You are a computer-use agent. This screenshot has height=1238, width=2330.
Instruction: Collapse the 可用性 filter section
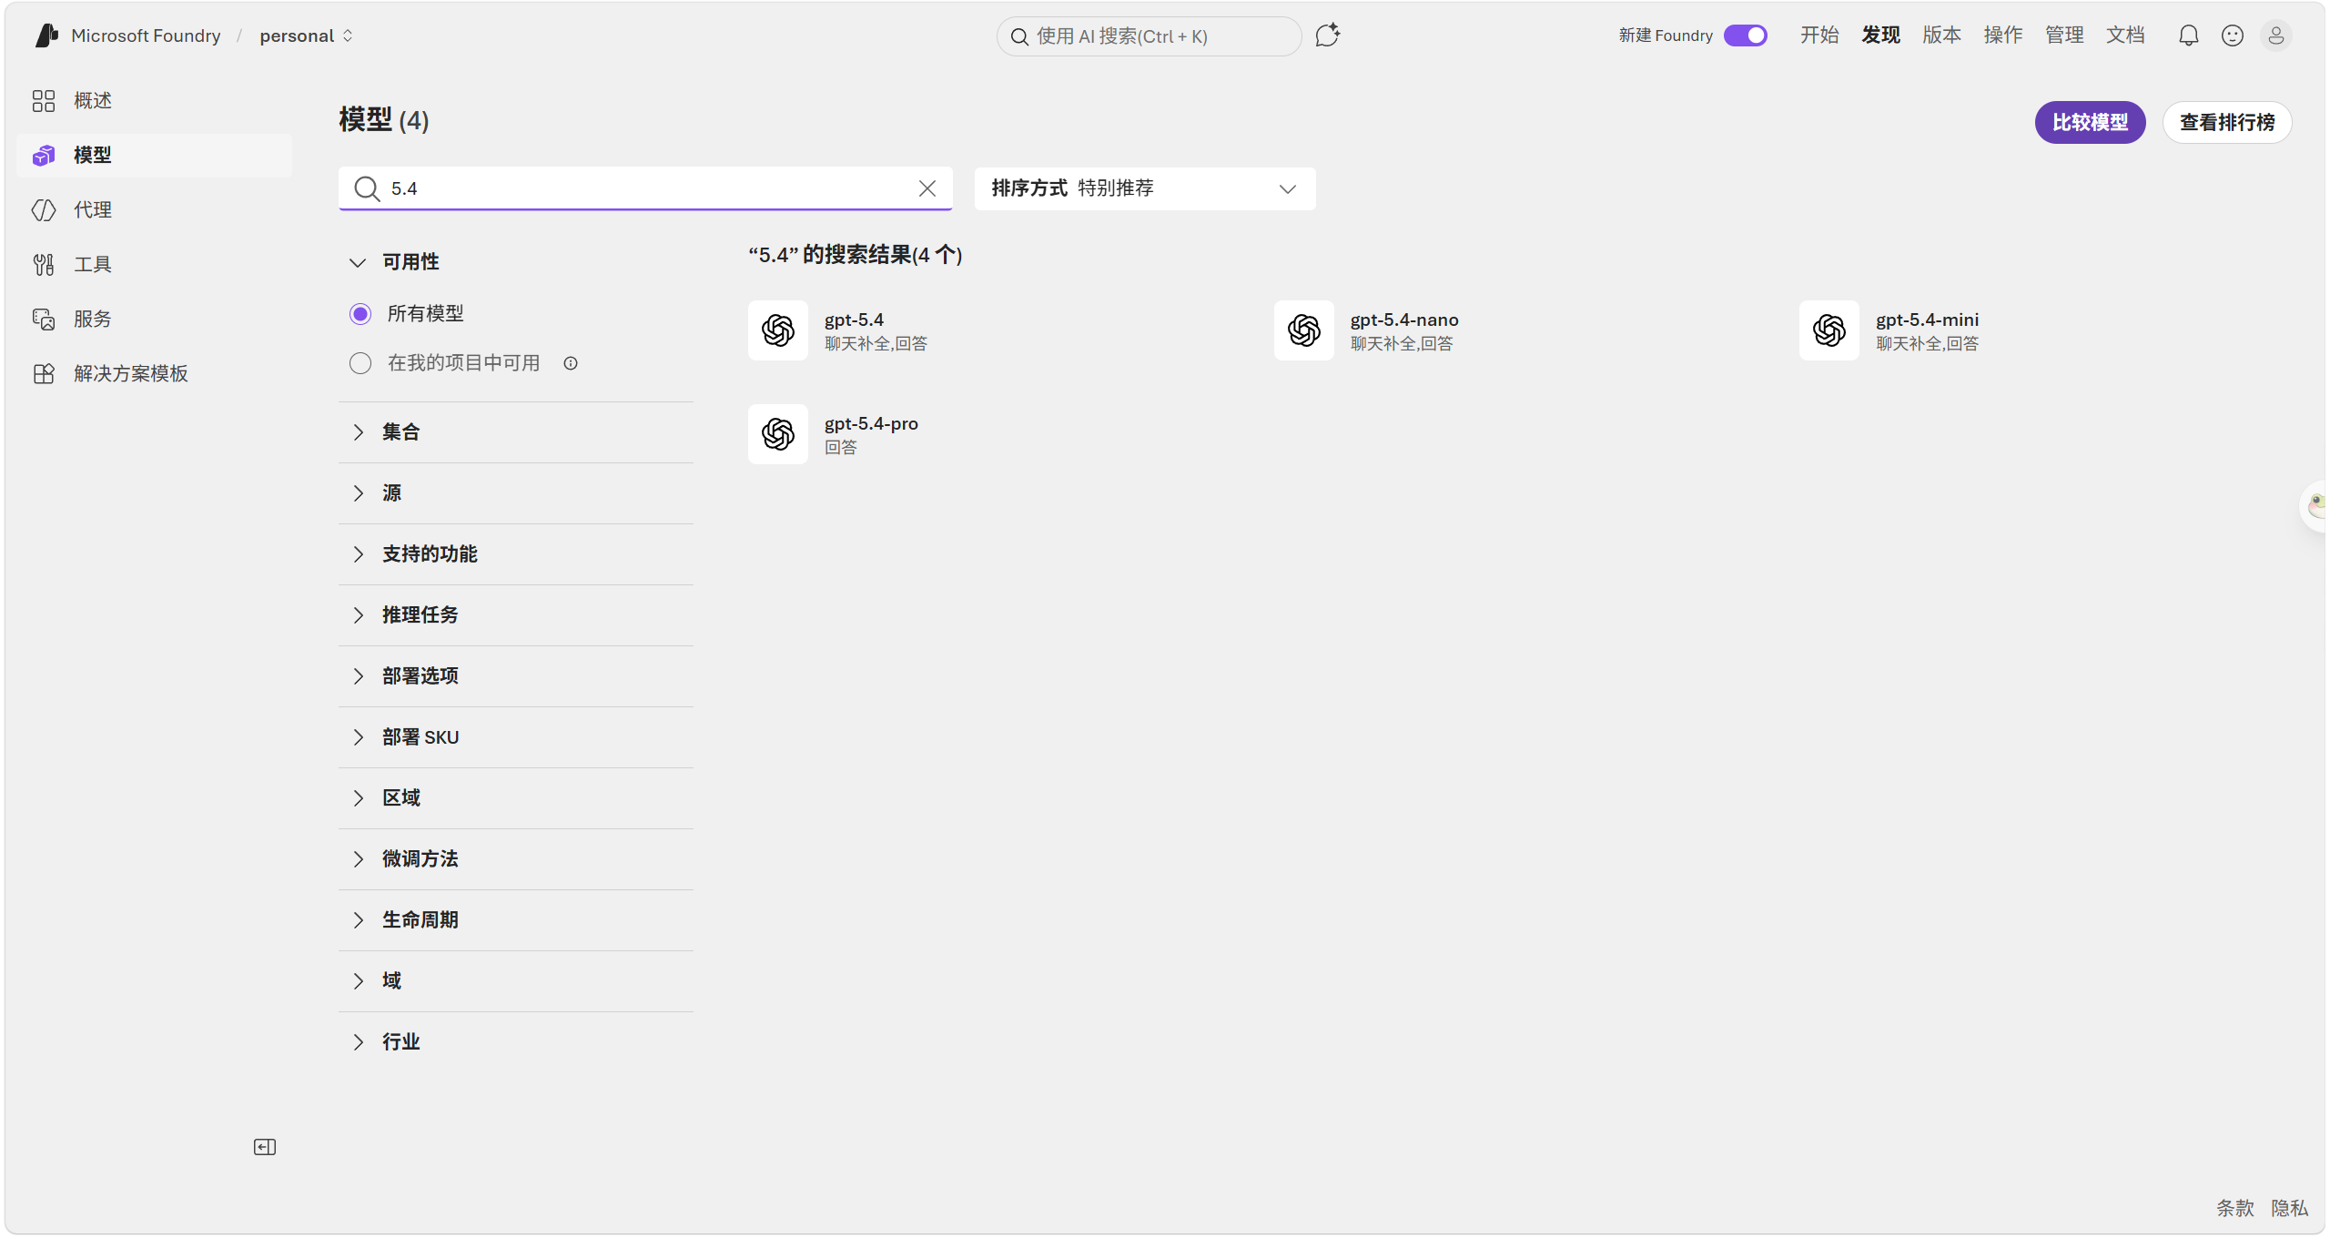[x=516, y=262]
